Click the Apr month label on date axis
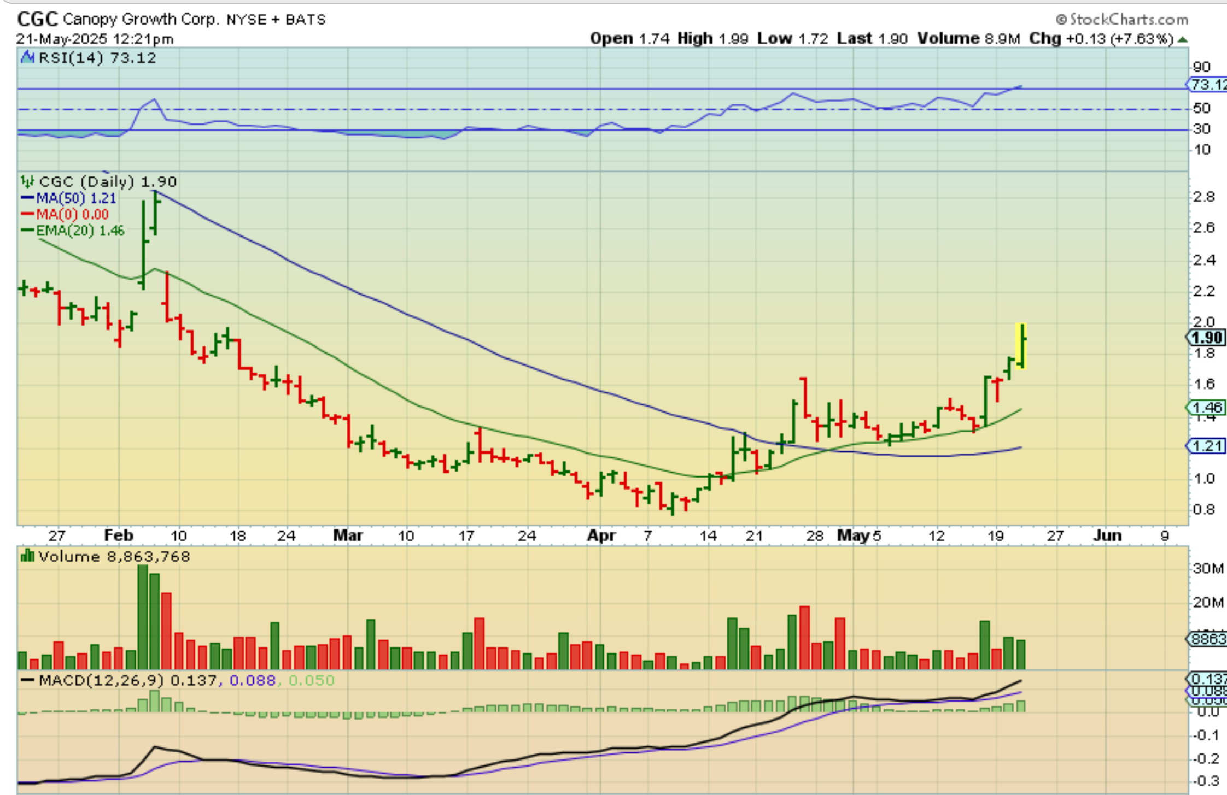This screenshot has height=795, width=1227. coord(601,535)
